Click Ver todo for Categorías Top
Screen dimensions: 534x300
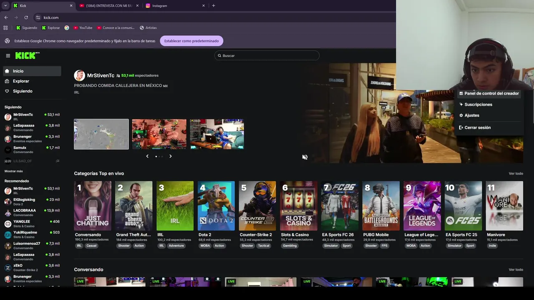point(516,174)
